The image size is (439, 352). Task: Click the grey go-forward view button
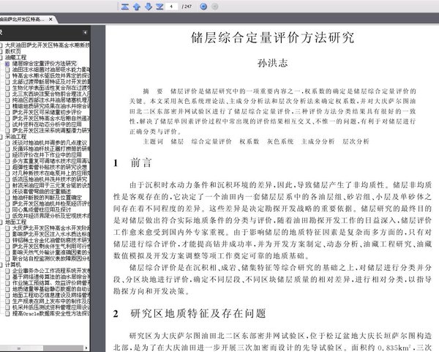[x=214, y=7]
